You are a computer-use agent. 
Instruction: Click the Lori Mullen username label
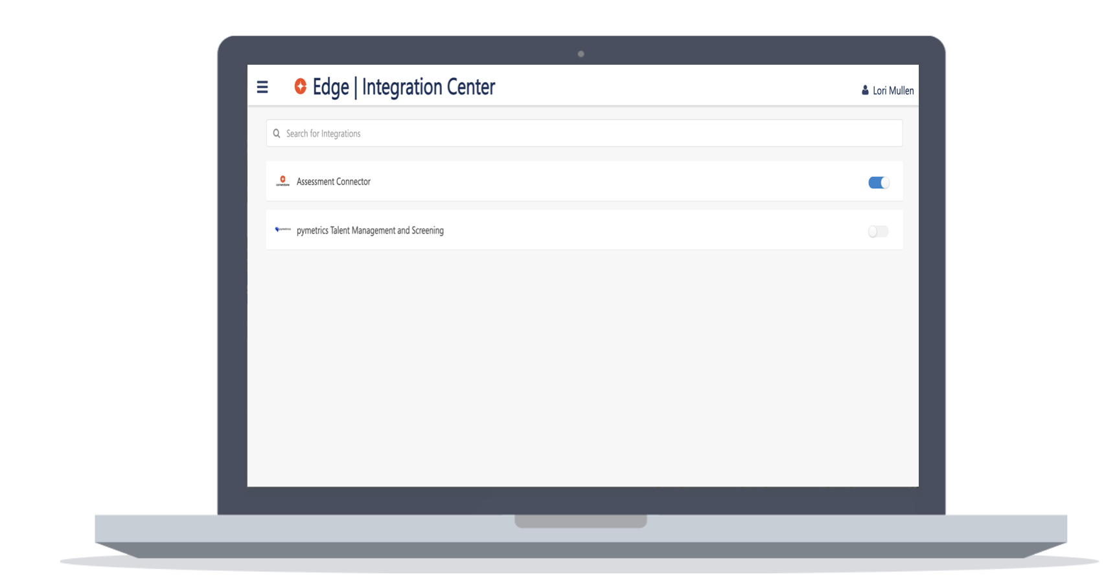point(894,91)
